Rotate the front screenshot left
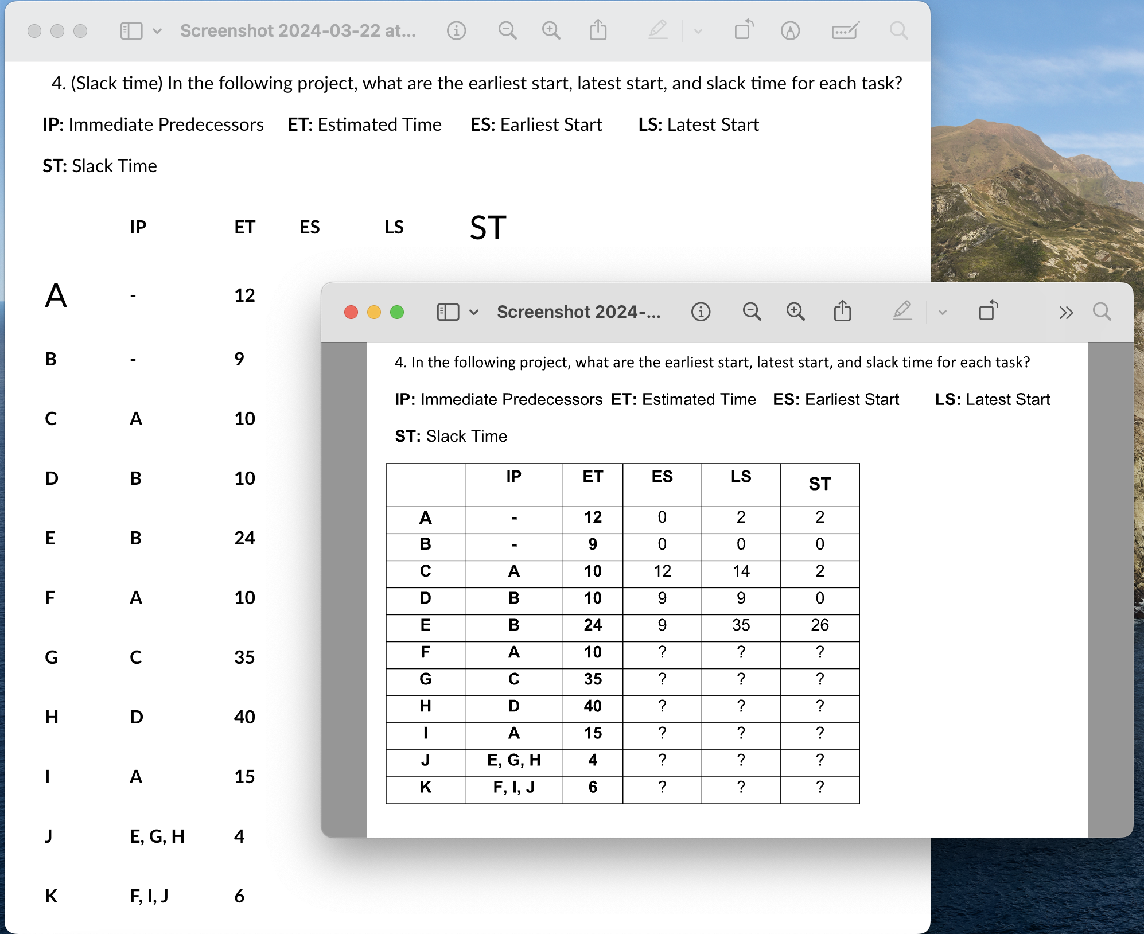 pos(990,312)
